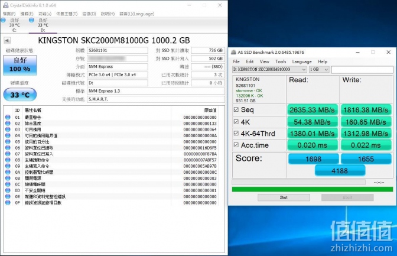Open the fourth (T) menu in CrystalDiskInfo
397x256 pixels.
[67, 14]
